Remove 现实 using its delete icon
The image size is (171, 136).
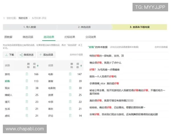pyautogui.click(x=27, y=88)
